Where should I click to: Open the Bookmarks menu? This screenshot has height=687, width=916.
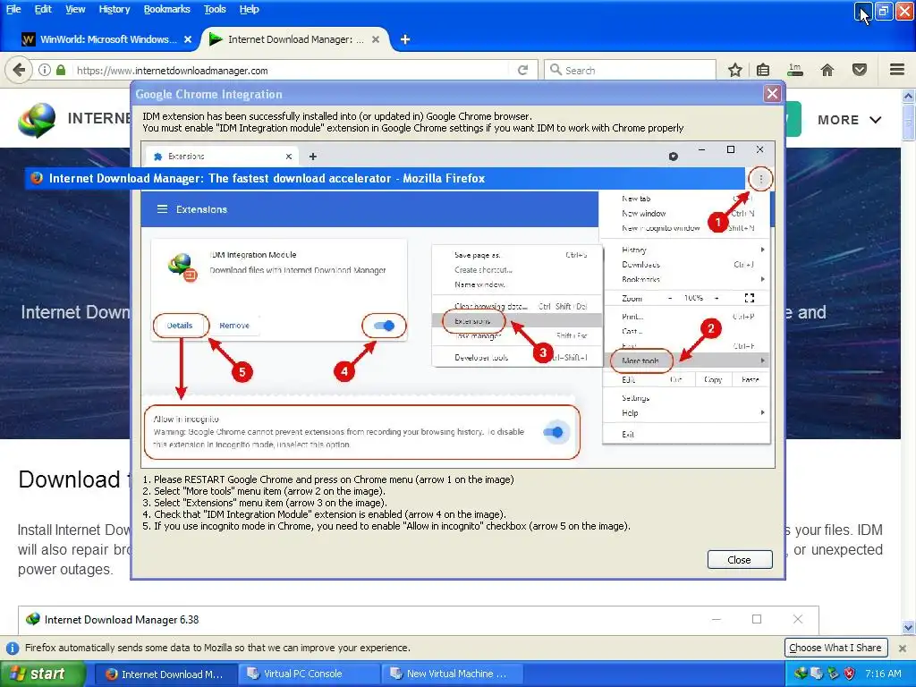167,9
